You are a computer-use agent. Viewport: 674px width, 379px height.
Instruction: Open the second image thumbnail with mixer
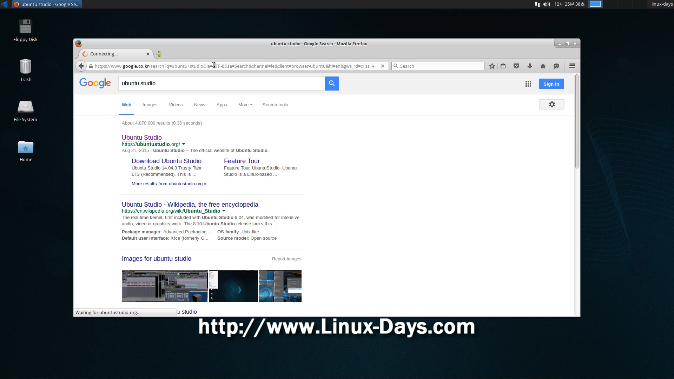click(187, 286)
